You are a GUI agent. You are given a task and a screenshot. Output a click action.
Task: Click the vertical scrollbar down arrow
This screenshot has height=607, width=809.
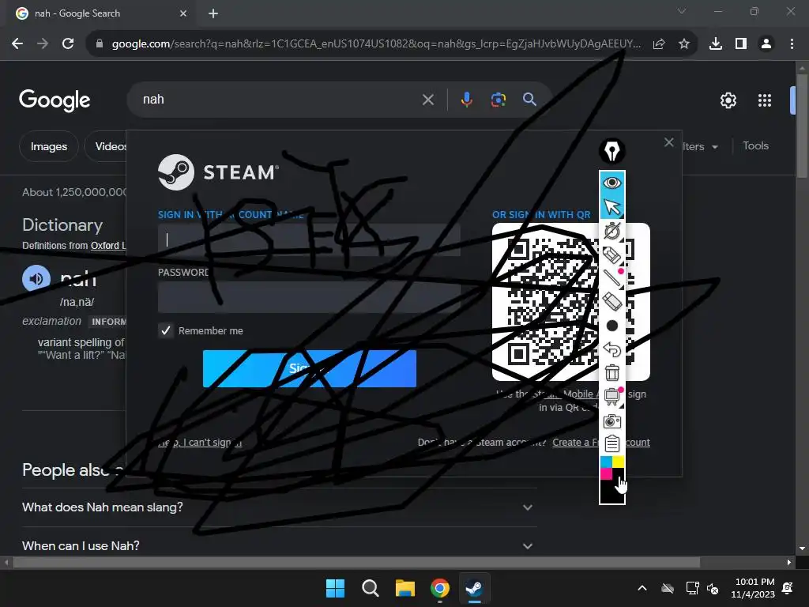tap(802, 549)
